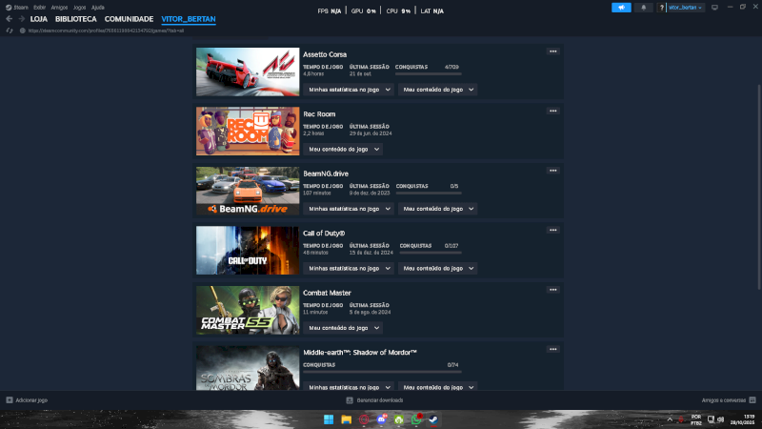762x429 pixels.
Task: Open options menu for Combat Master
Action: click(x=553, y=290)
